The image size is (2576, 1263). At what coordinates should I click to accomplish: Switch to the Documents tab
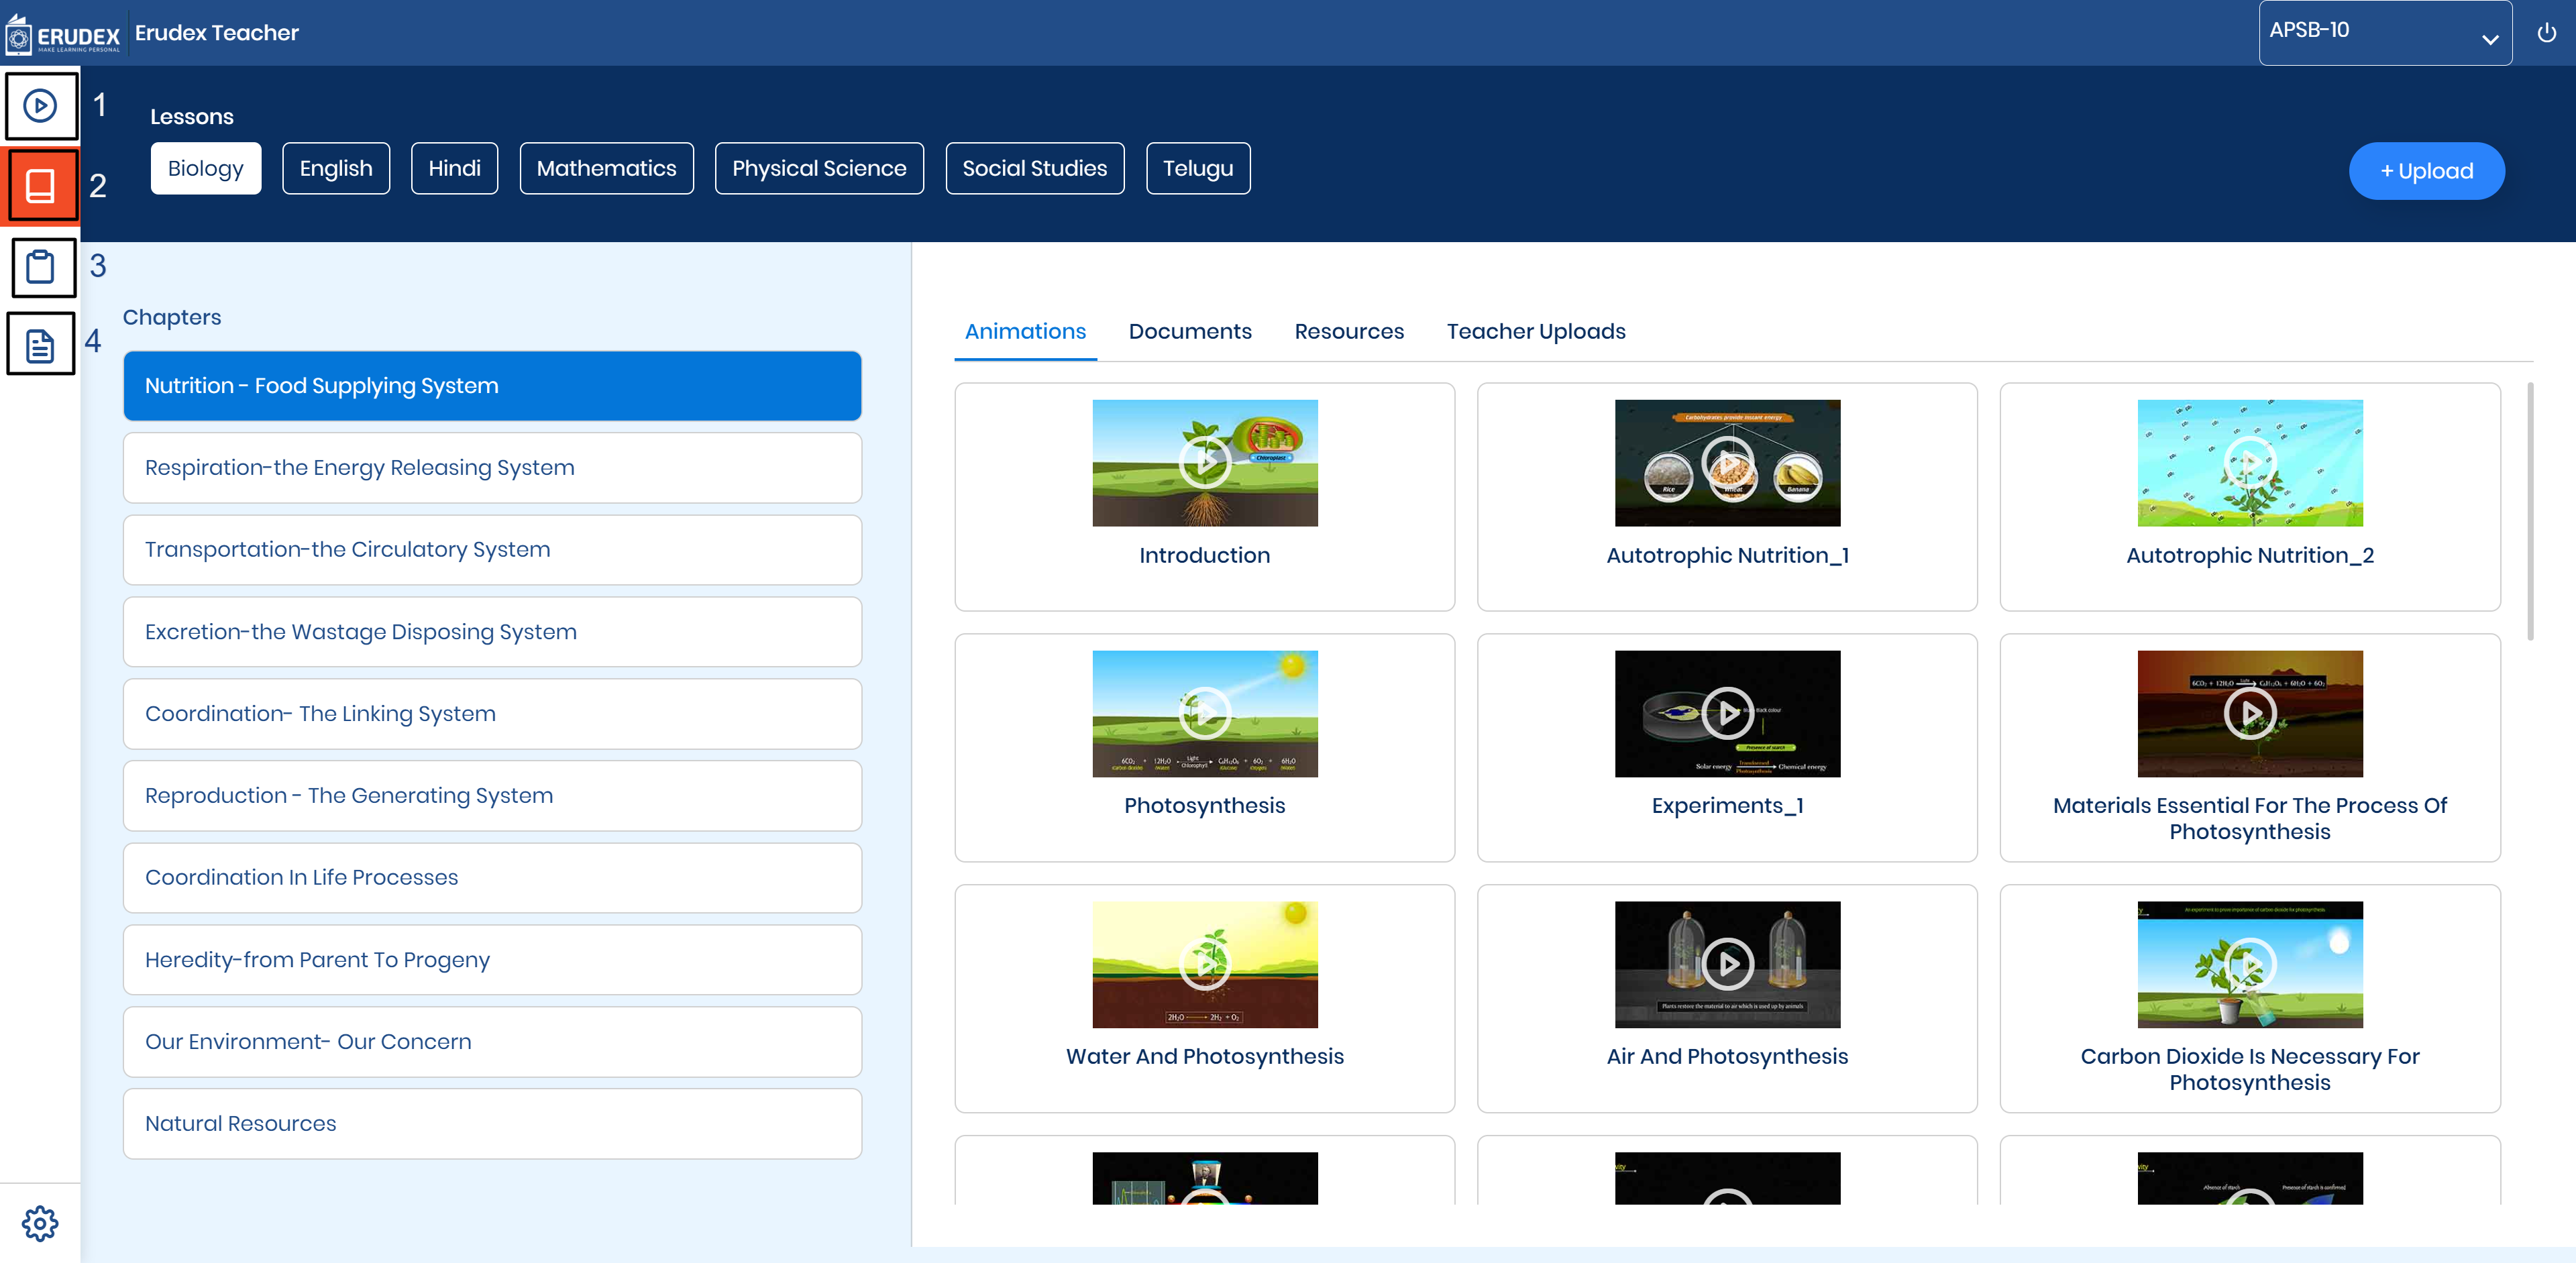tap(1190, 331)
